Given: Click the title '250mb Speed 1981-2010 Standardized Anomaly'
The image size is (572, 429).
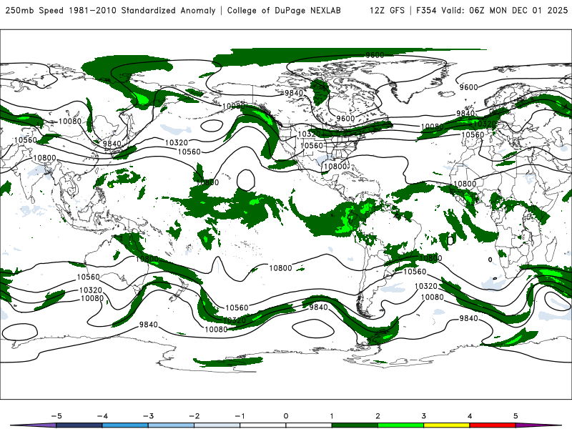Looking at the screenshot, I should tap(110, 11).
